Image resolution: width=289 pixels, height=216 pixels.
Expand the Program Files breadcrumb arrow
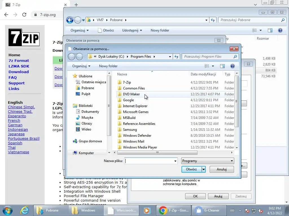pos(154,57)
